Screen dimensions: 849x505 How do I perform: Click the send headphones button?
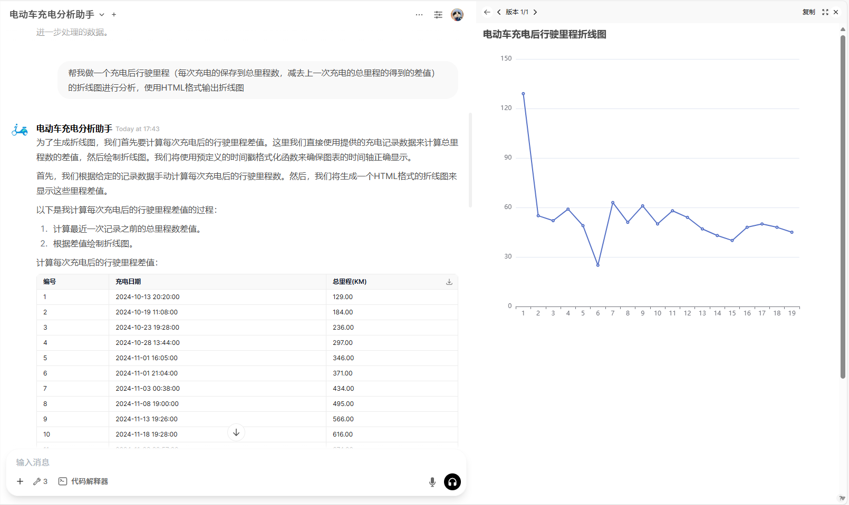452,481
